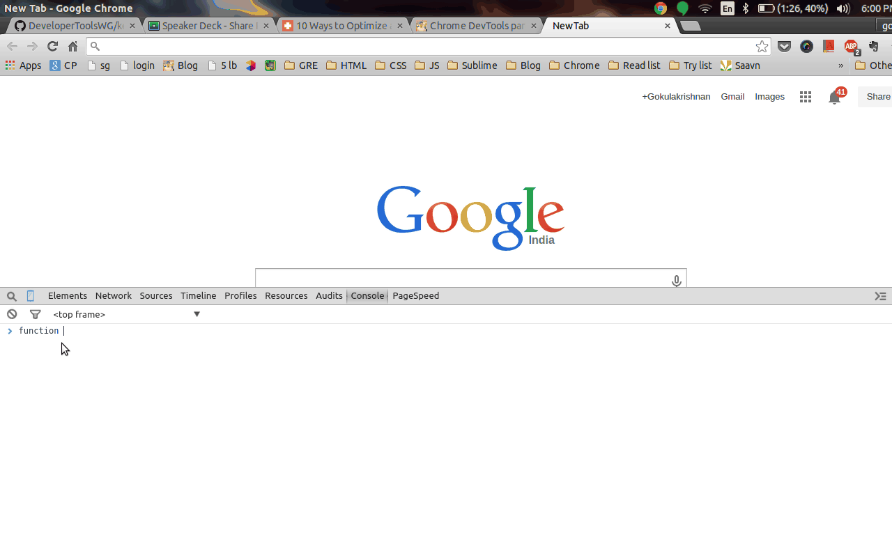Open the Apps bookmark shortcut
892x535 pixels.
pos(23,65)
